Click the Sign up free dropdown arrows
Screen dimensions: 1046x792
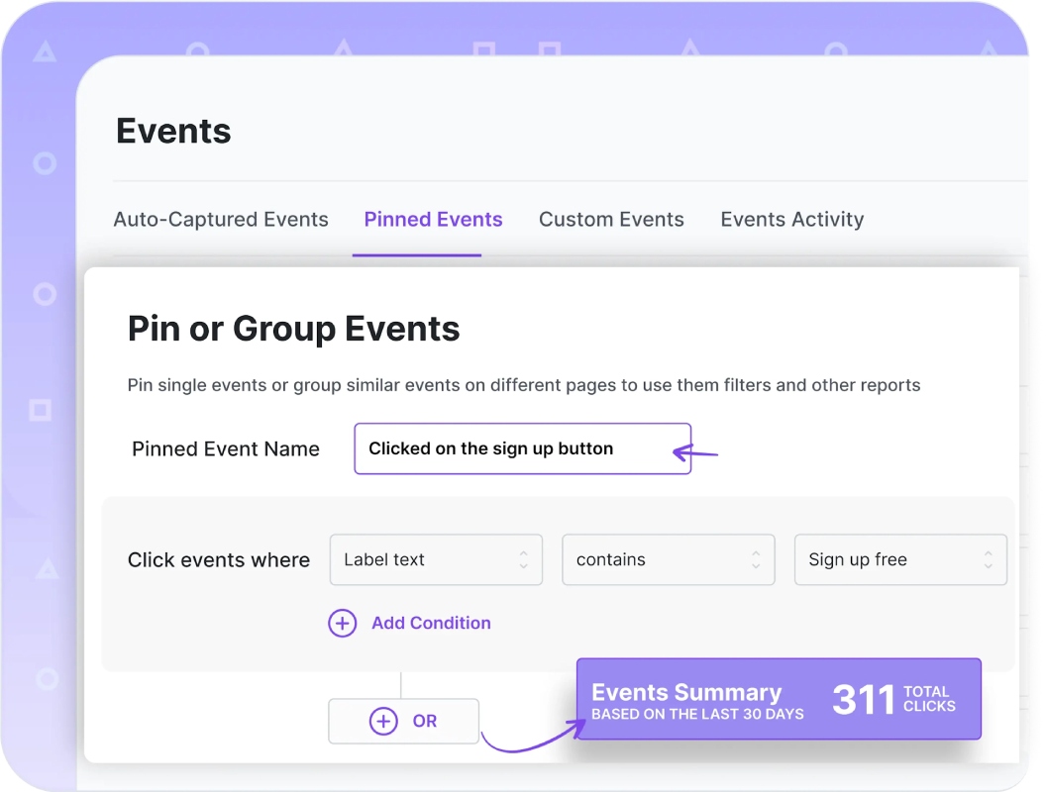pos(988,559)
